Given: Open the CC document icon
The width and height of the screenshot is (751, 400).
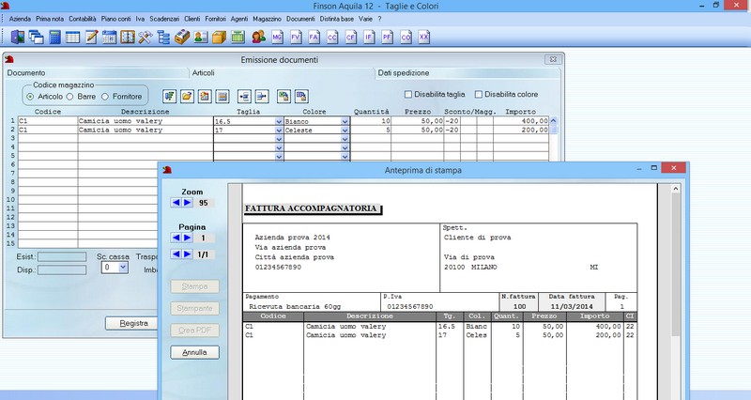Looking at the screenshot, I should tap(332, 37).
